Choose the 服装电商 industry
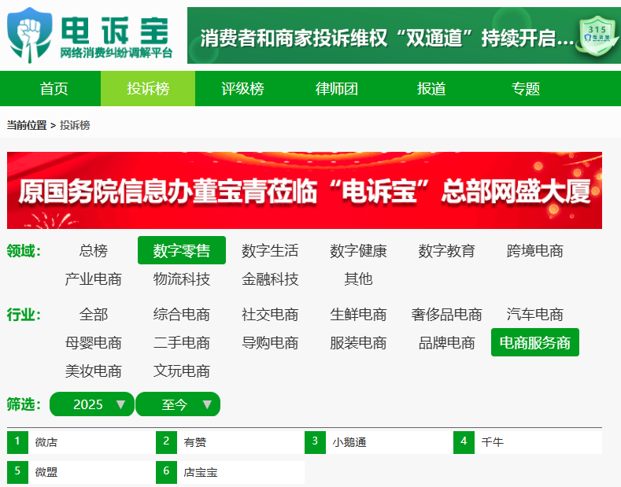The image size is (621, 487). [x=358, y=343]
